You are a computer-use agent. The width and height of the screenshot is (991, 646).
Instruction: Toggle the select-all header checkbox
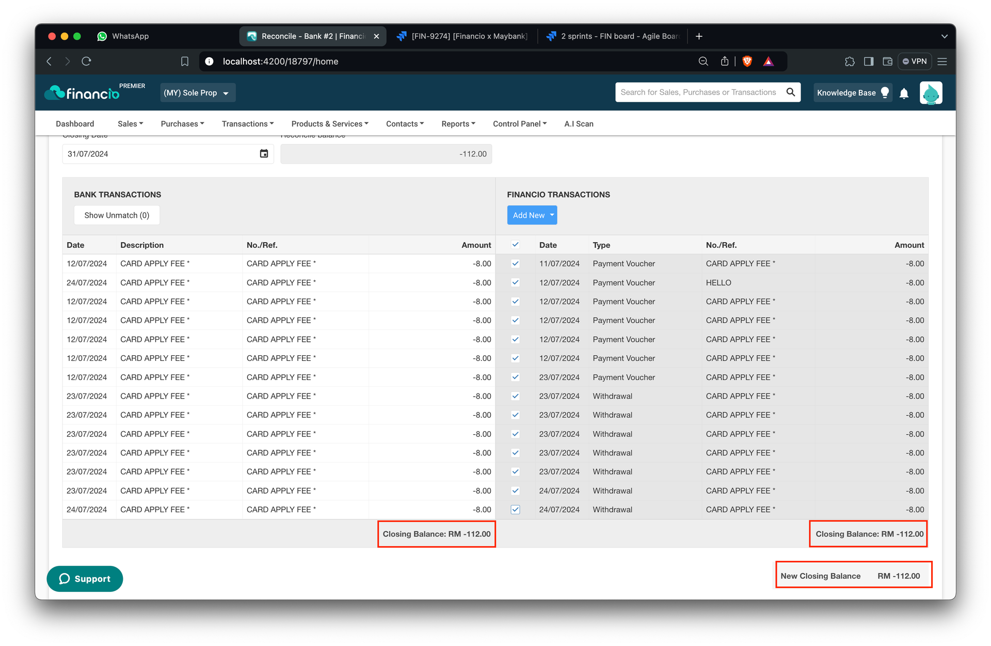(x=515, y=245)
